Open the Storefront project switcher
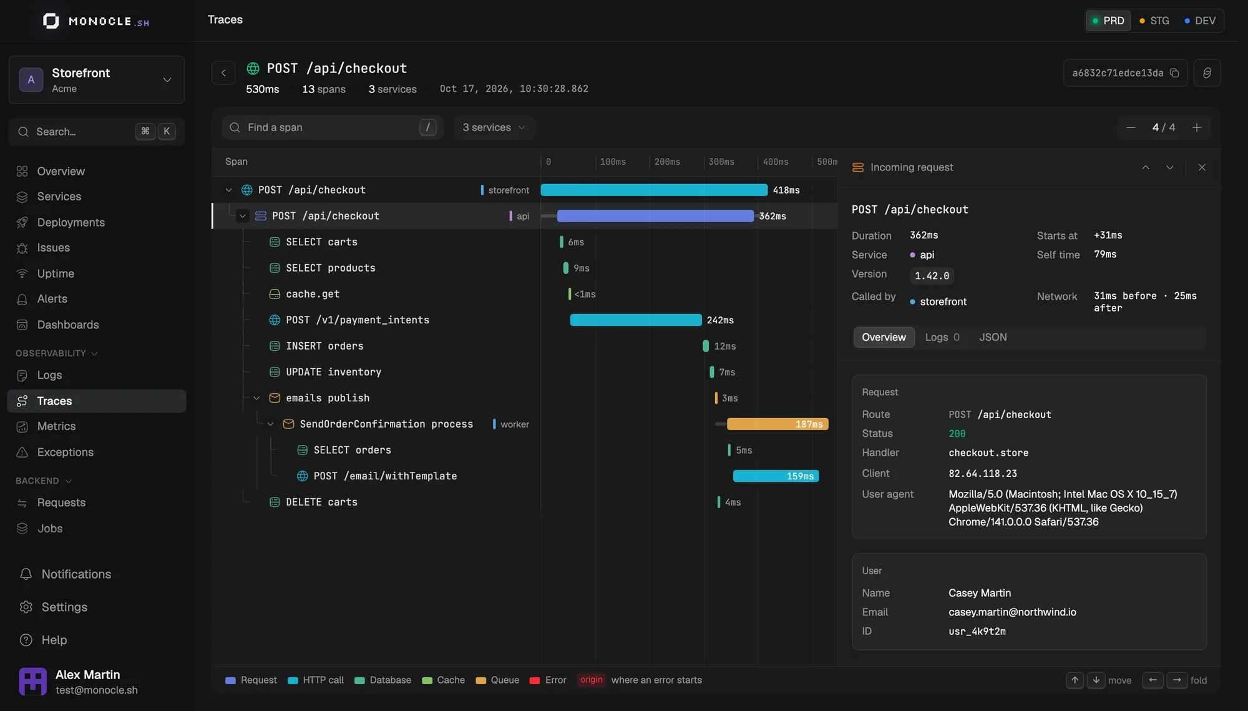The image size is (1248, 711). tap(97, 80)
